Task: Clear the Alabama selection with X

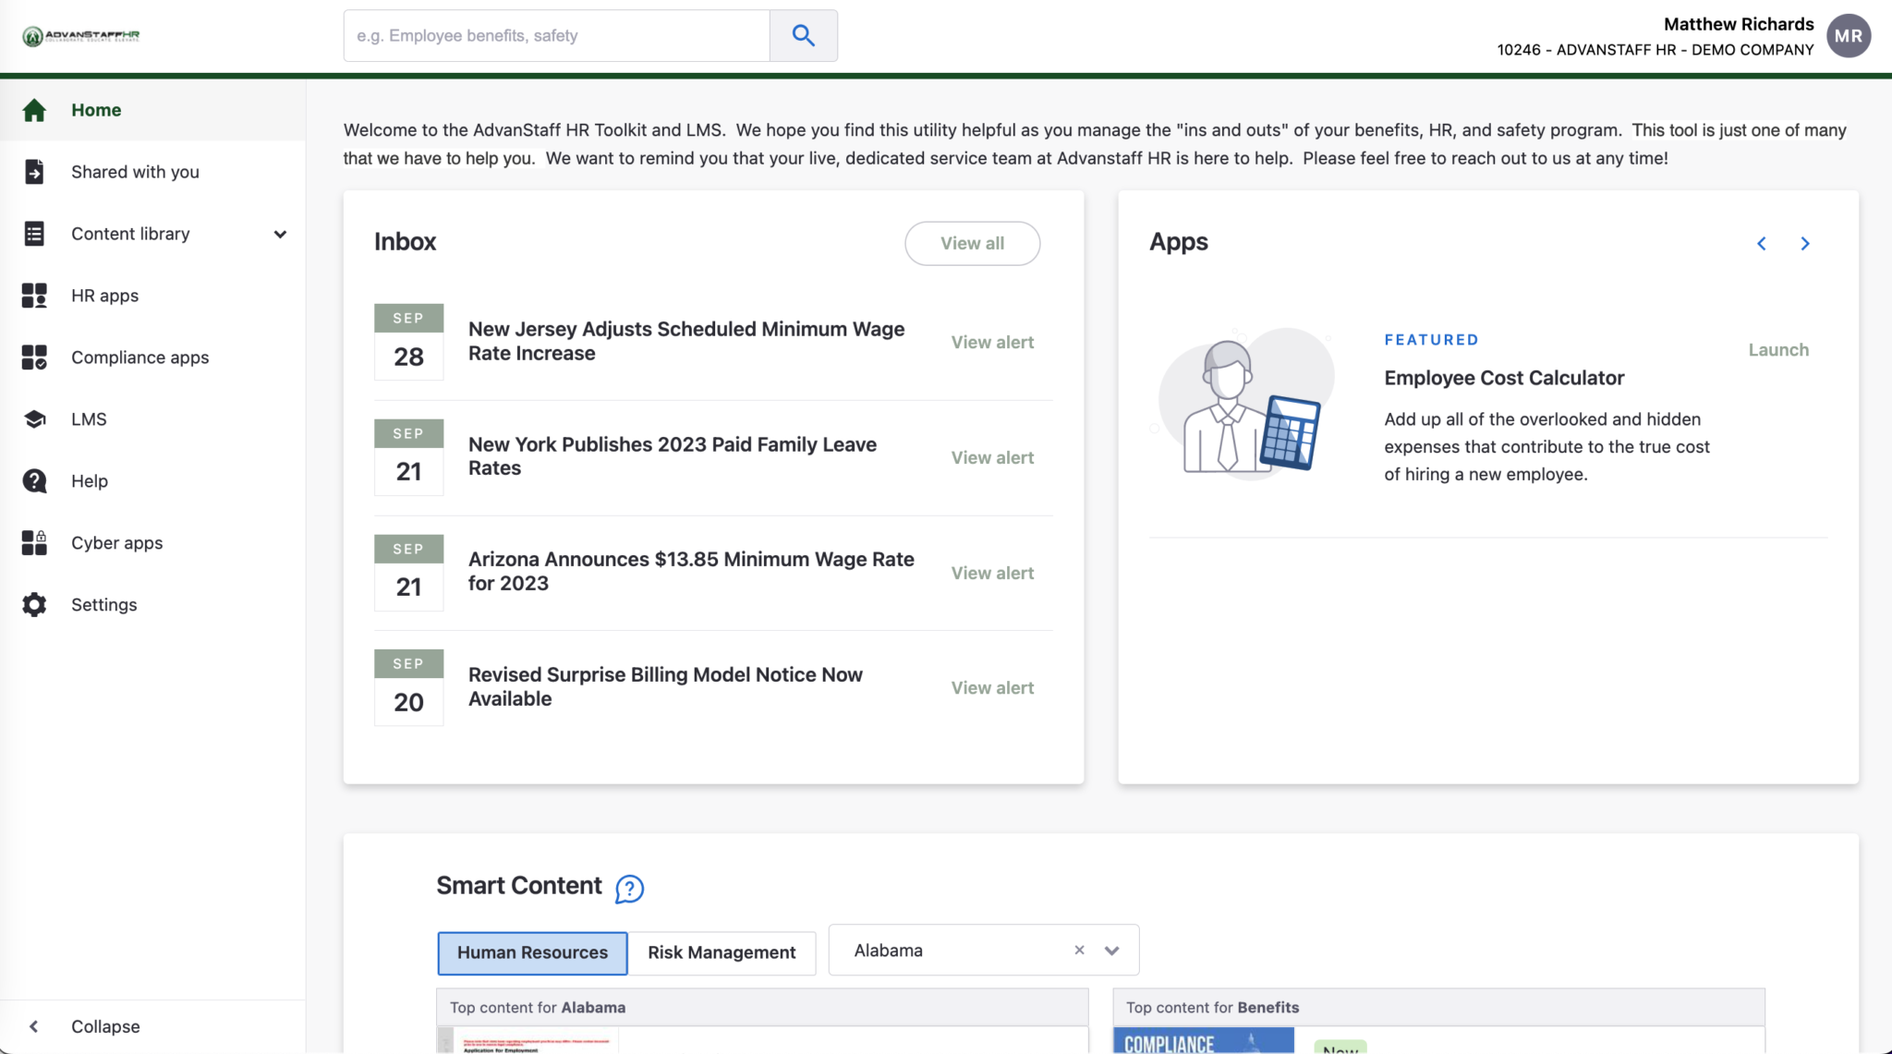Action: click(1079, 951)
